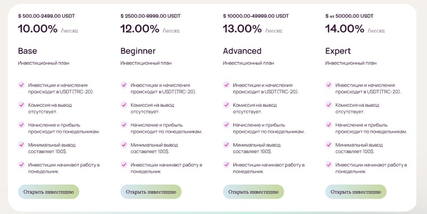Open investment under the Base plan
This screenshot has width=427, height=214.
coord(49,192)
